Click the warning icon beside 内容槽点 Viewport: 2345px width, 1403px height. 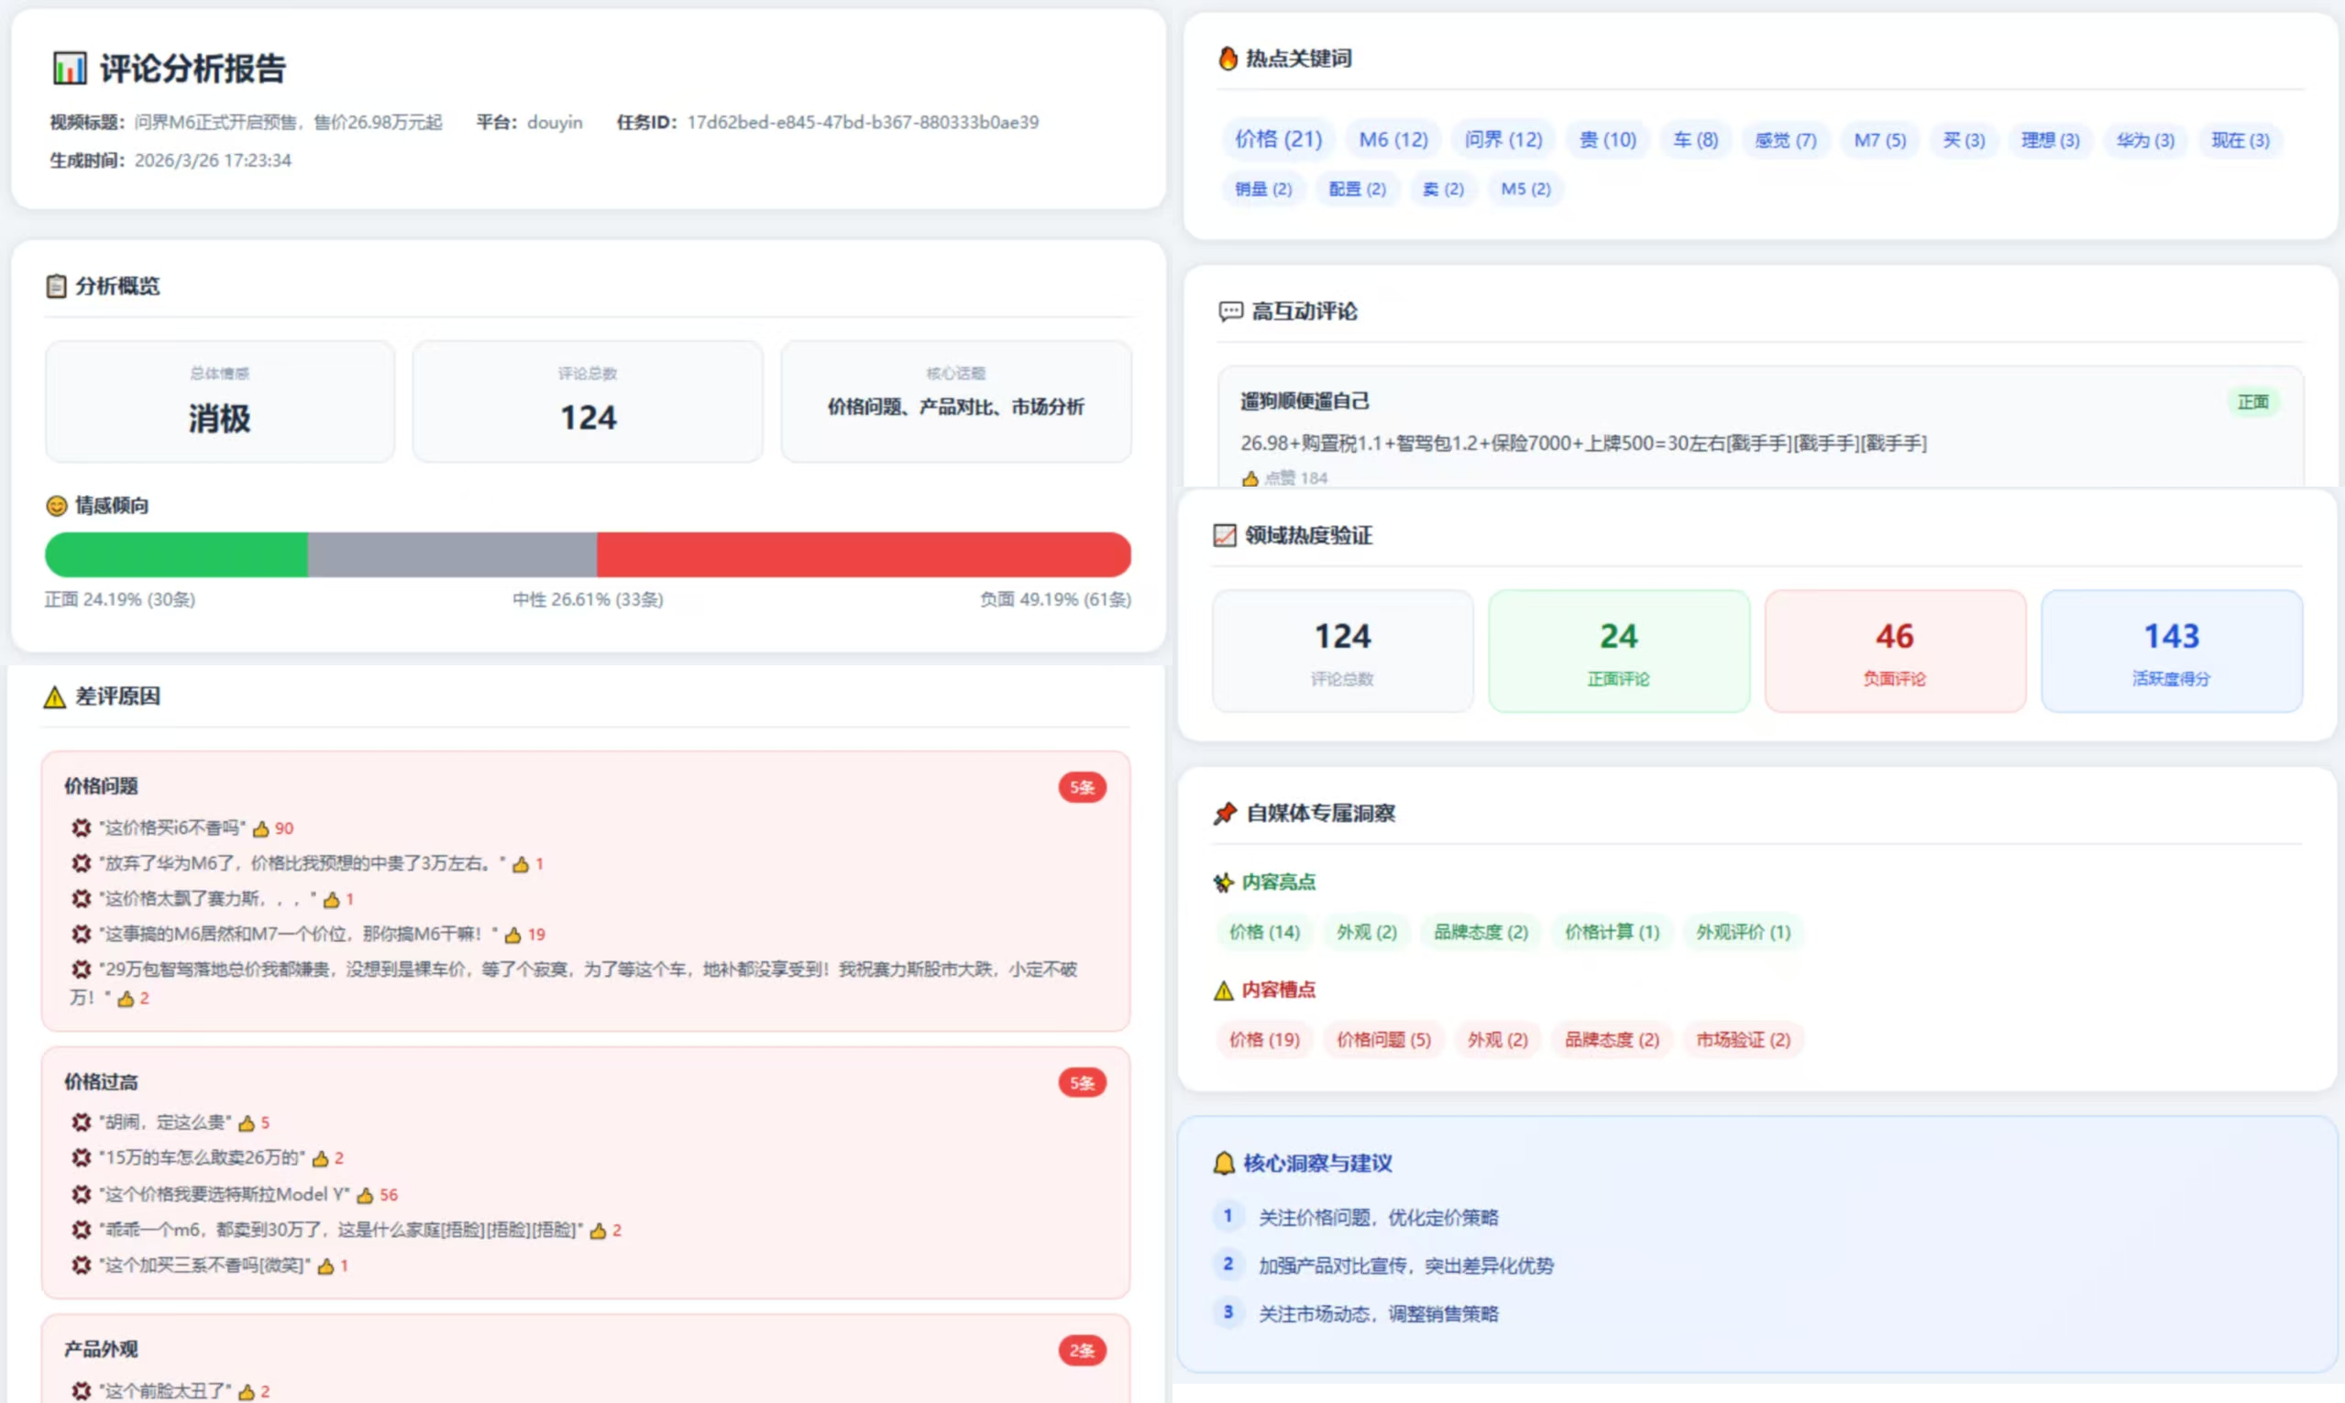point(1224,990)
